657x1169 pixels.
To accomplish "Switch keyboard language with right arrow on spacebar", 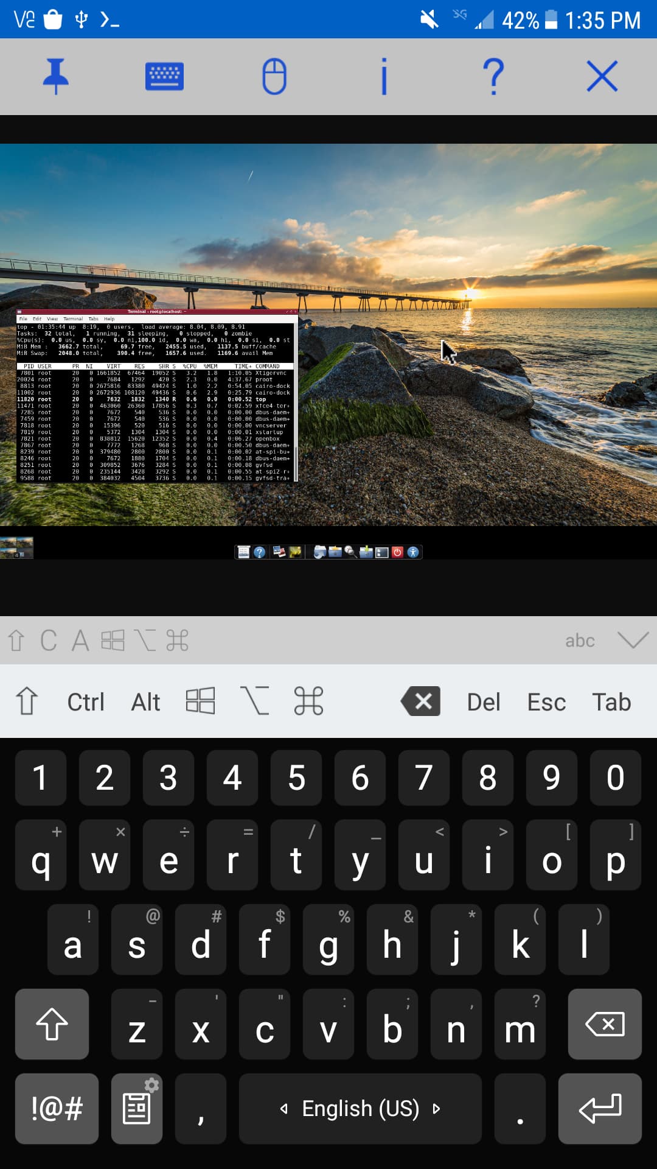I will click(436, 1109).
